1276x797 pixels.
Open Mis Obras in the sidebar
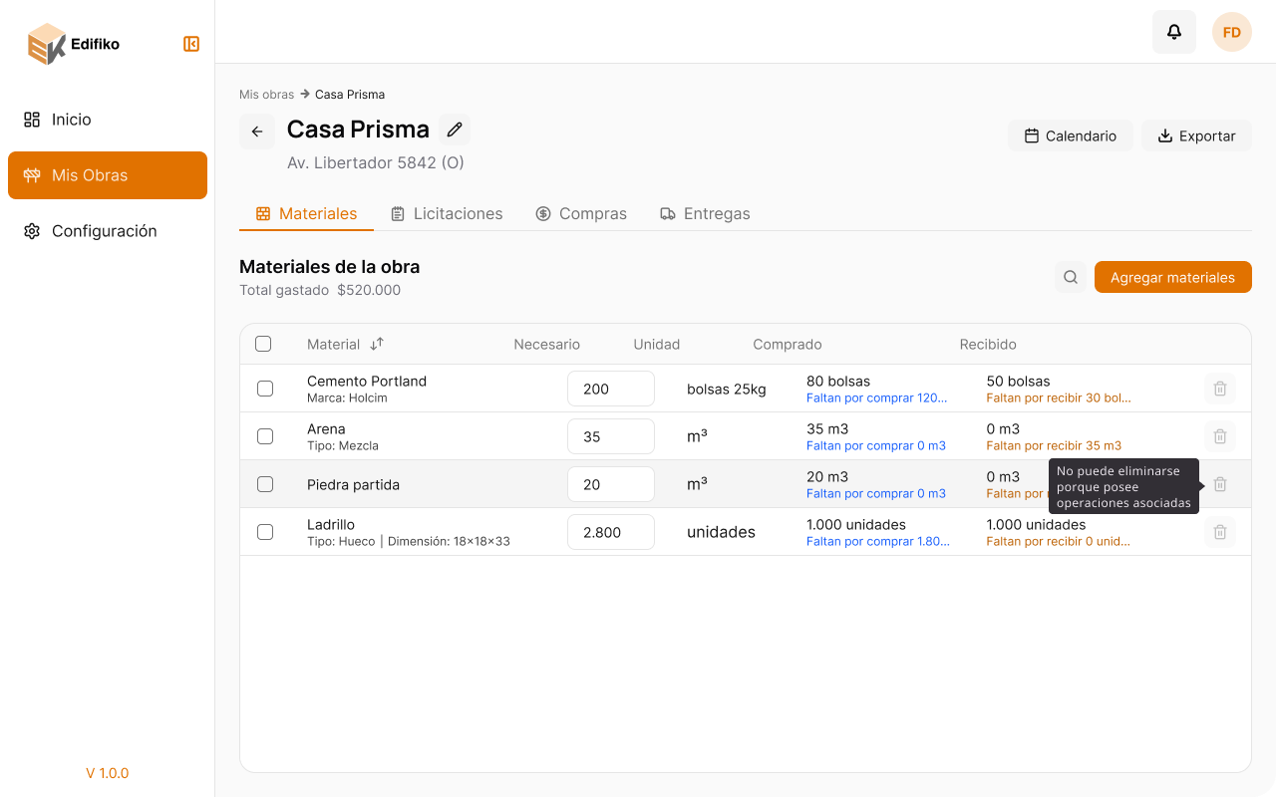[108, 175]
